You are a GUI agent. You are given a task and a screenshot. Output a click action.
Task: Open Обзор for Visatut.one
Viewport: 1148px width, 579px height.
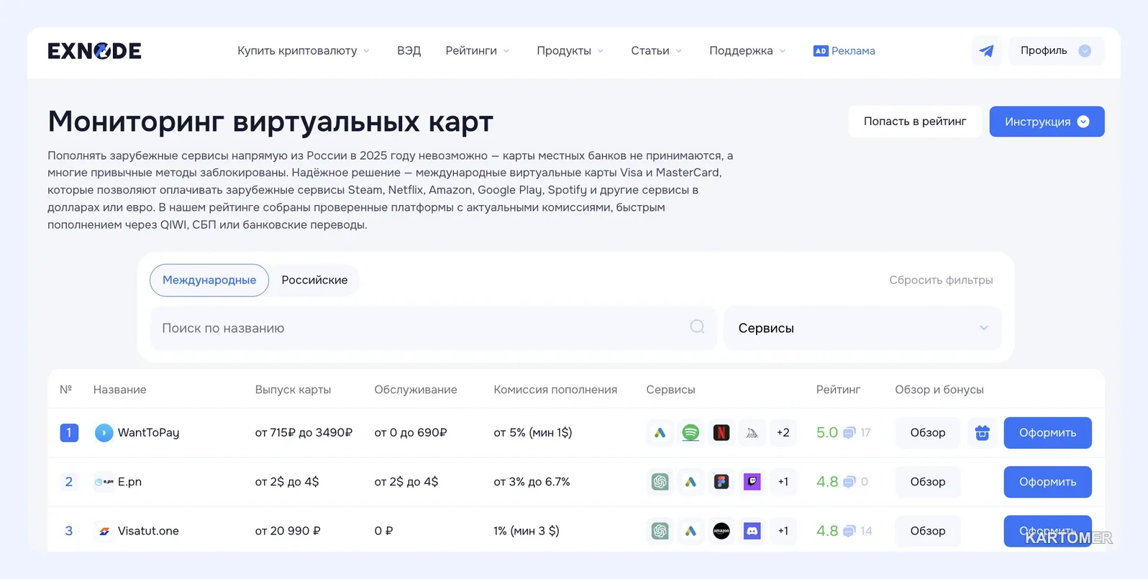pyautogui.click(x=928, y=531)
